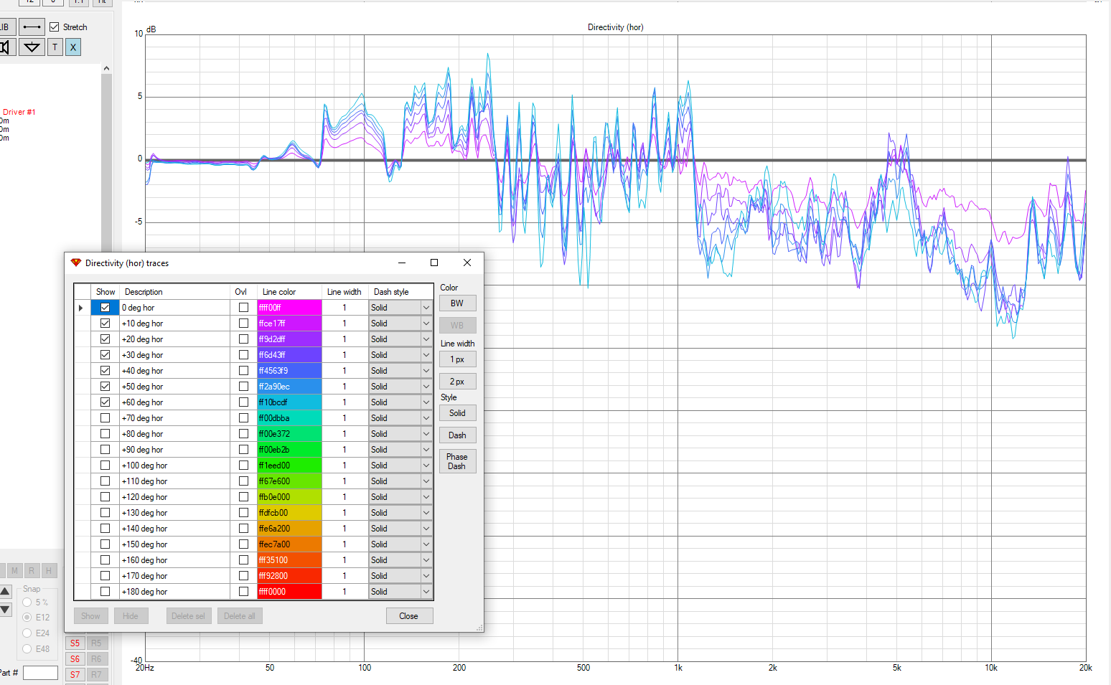Click scroll-up arrow of schematic panel scrollbar
This screenshot has width=1111, height=685.
point(106,68)
